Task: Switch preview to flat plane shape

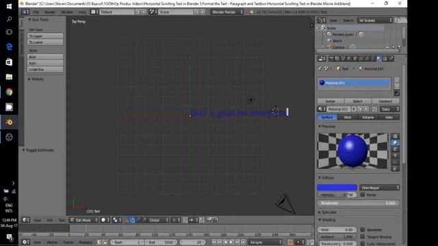Action: point(395,136)
